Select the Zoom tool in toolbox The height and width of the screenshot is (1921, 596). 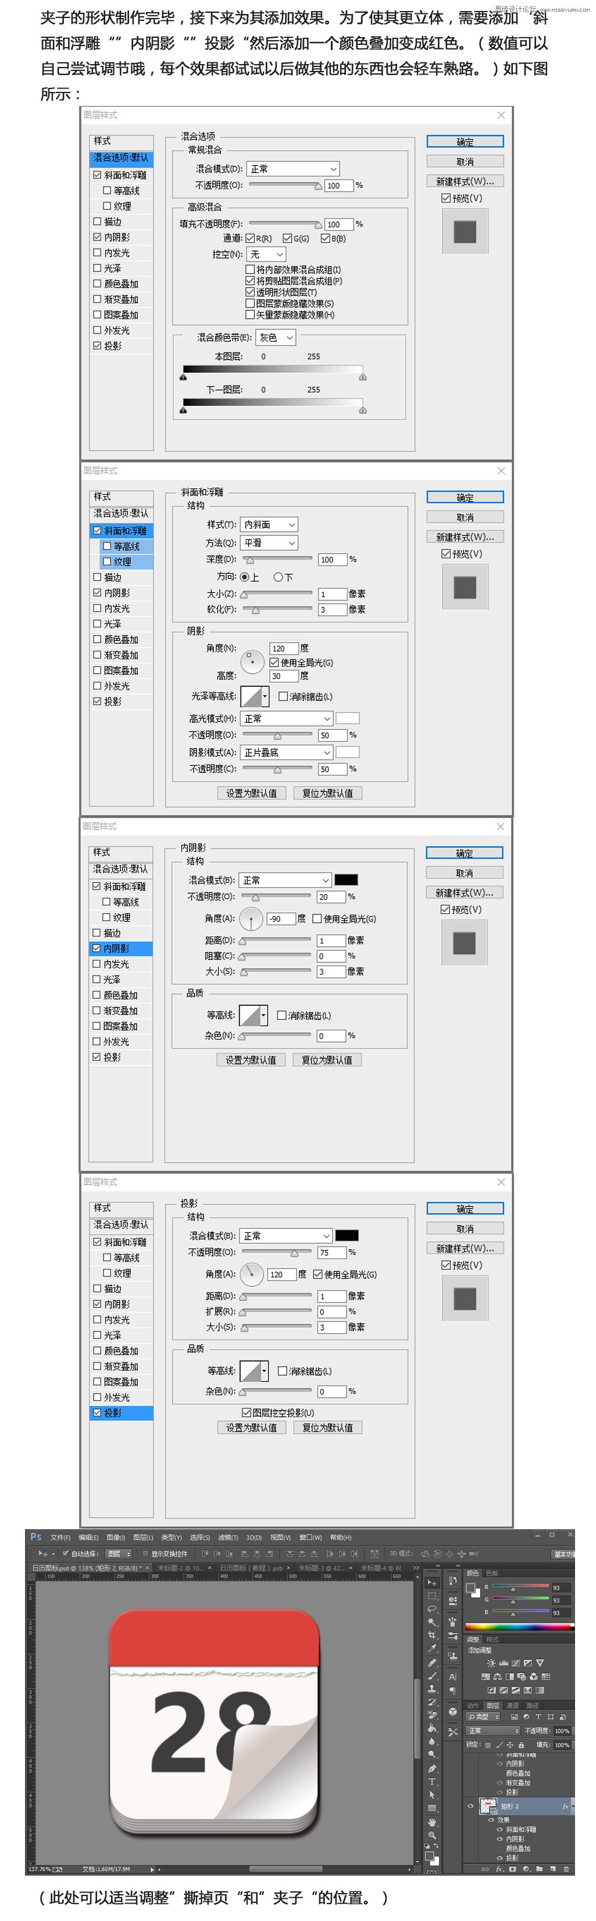tap(432, 1835)
